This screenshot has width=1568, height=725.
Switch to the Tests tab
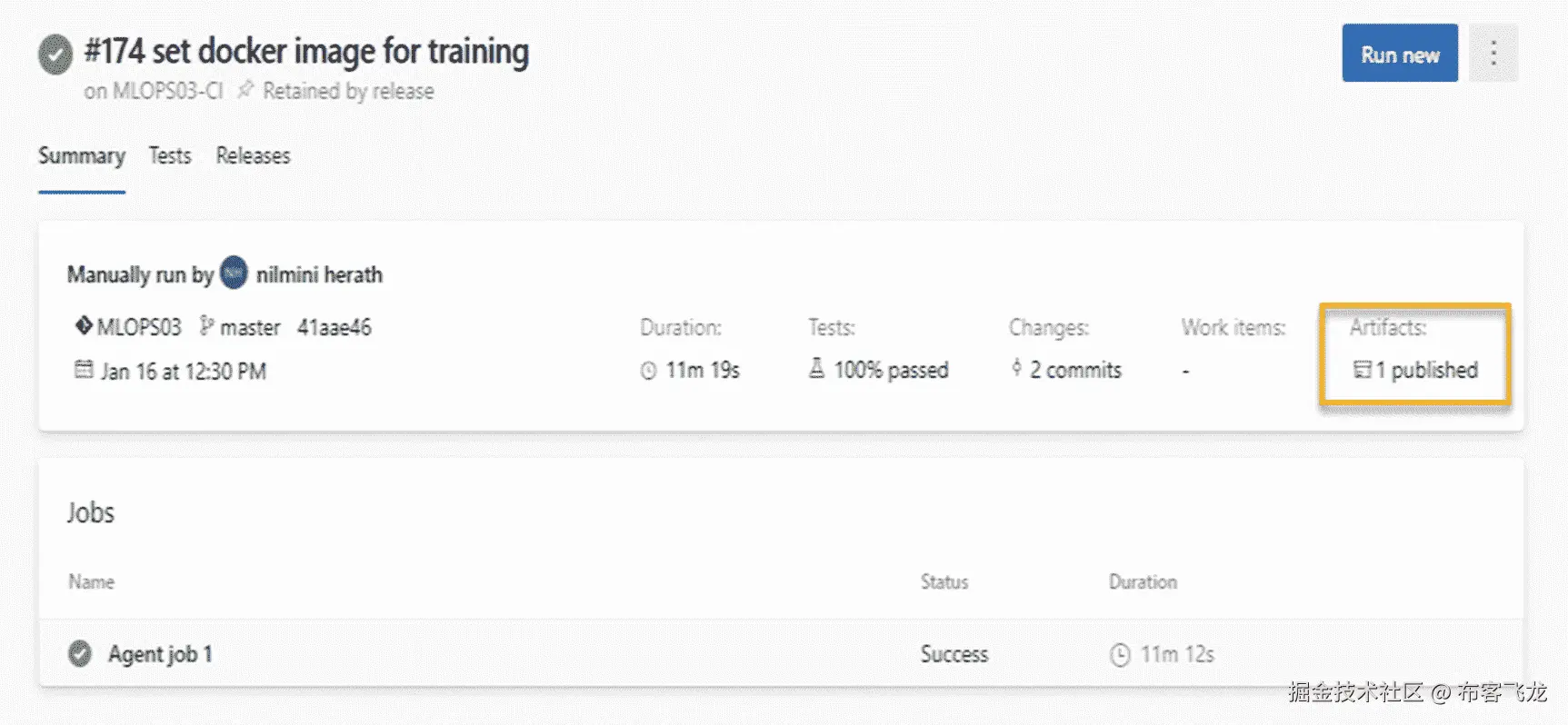click(x=170, y=156)
